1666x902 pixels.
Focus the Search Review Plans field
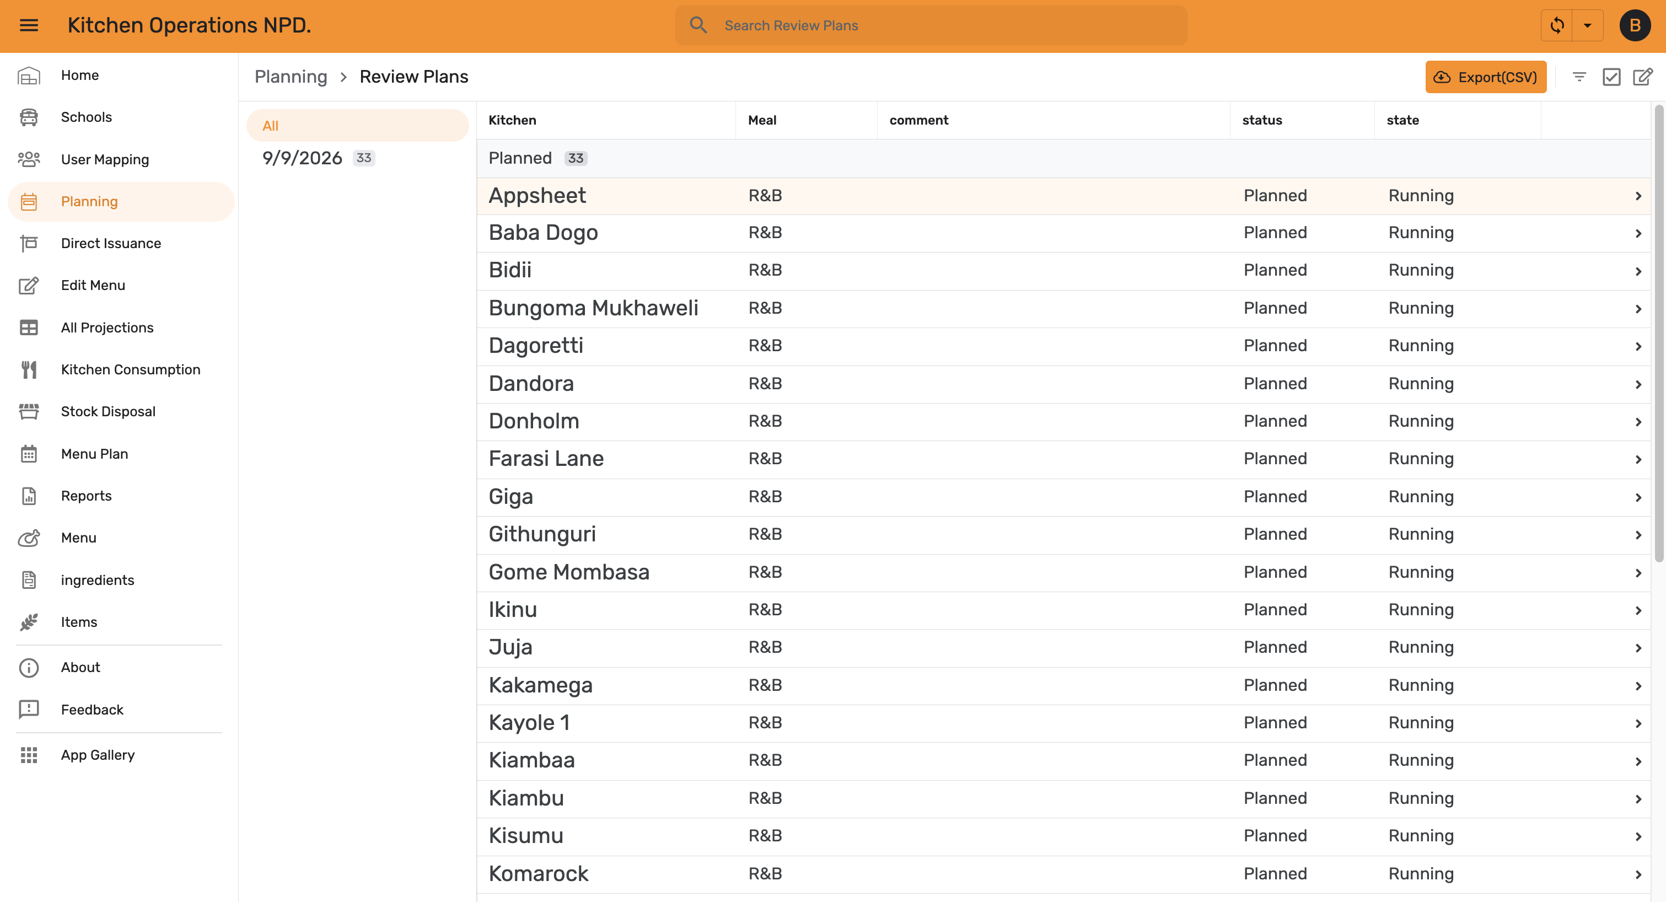(x=931, y=25)
